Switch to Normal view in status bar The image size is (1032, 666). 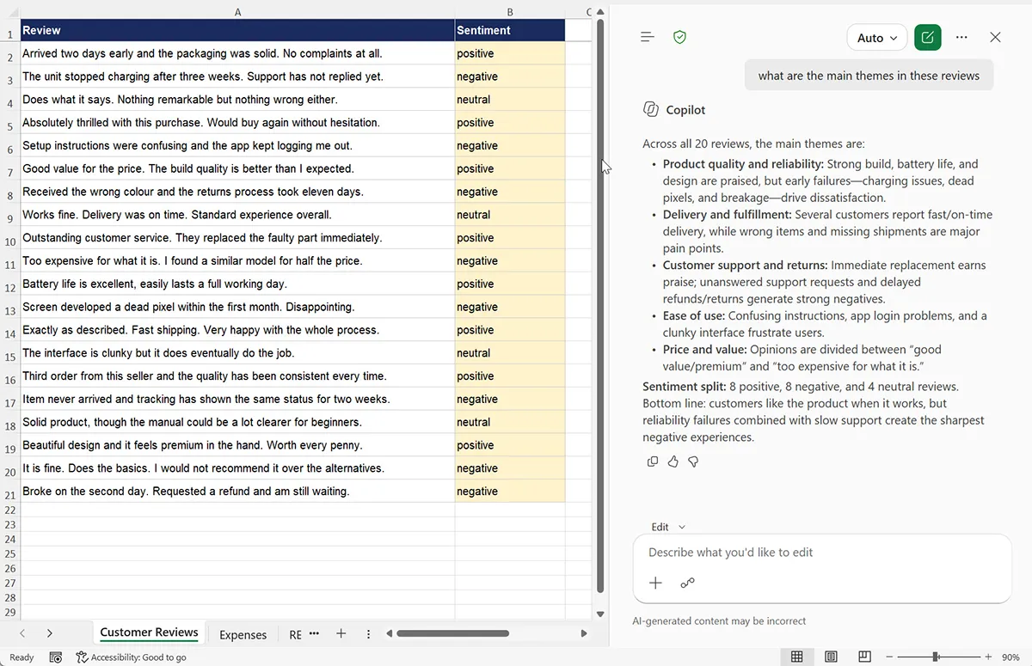tap(797, 657)
